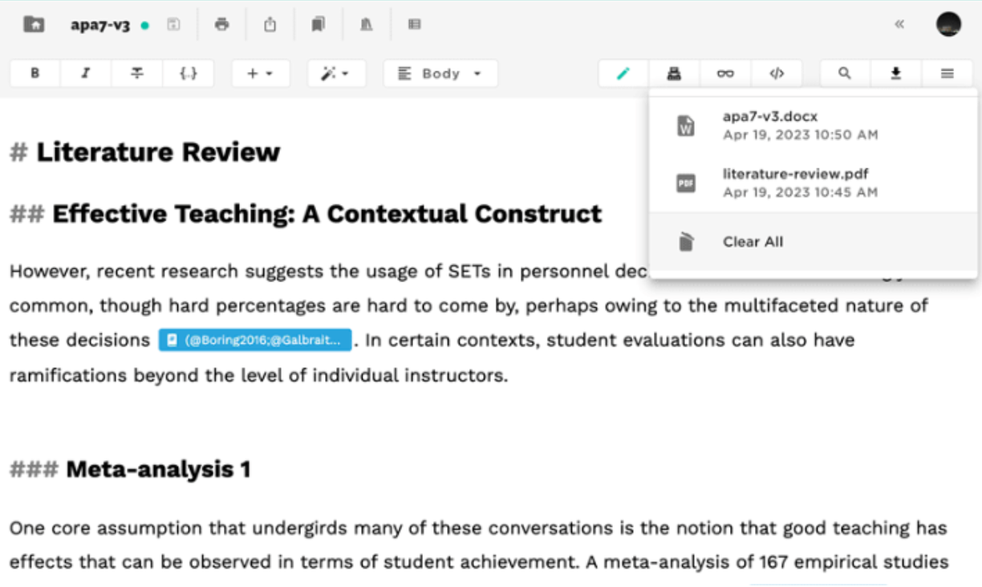Expand the plus insert dropdown
Image resolution: width=982 pixels, height=587 pixels.
(260, 73)
